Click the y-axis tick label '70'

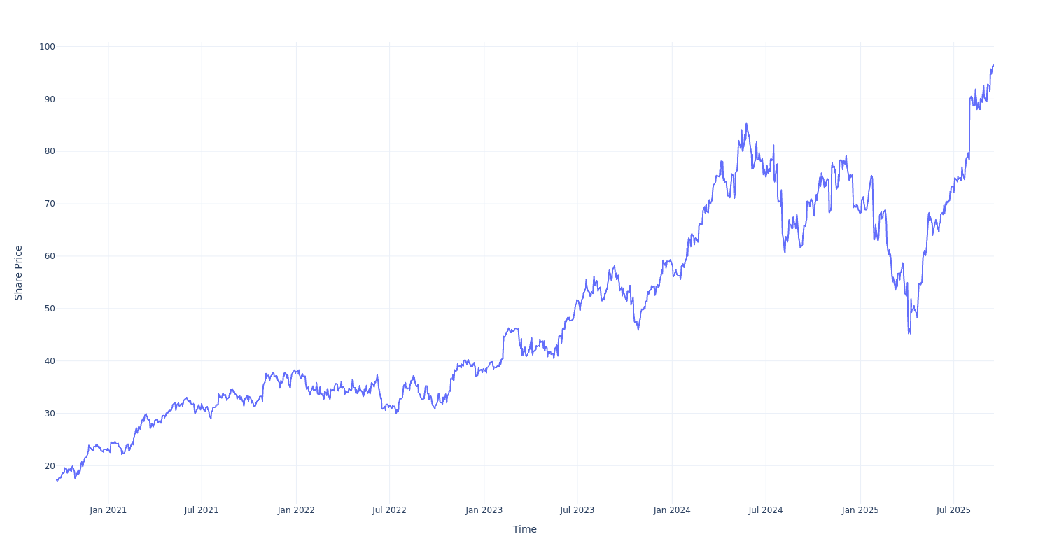[x=49, y=204]
